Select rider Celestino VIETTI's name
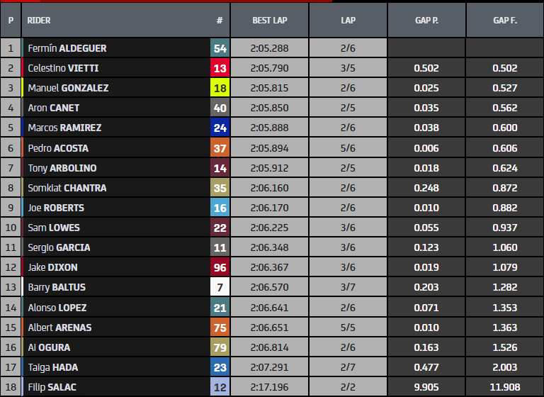This screenshot has width=544, height=397. (x=63, y=68)
